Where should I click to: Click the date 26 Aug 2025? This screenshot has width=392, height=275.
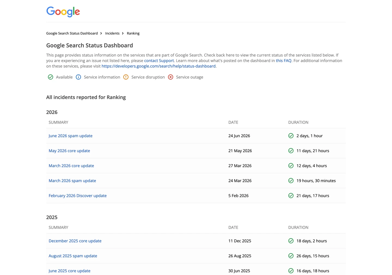tap(240, 256)
